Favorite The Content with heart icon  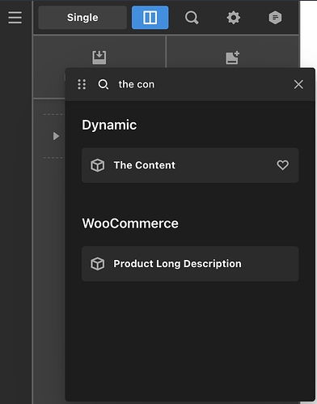click(282, 165)
